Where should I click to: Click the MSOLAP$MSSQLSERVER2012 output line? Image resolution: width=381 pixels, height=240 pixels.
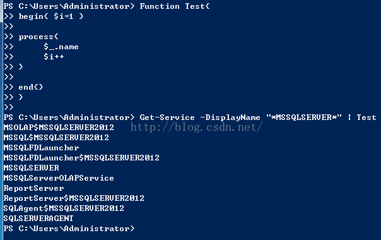59,128
